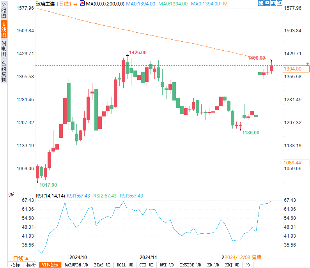This screenshot has height=268, width=310.
Task: Click the RSI(14,14,14) indicator label
Action: (50, 196)
